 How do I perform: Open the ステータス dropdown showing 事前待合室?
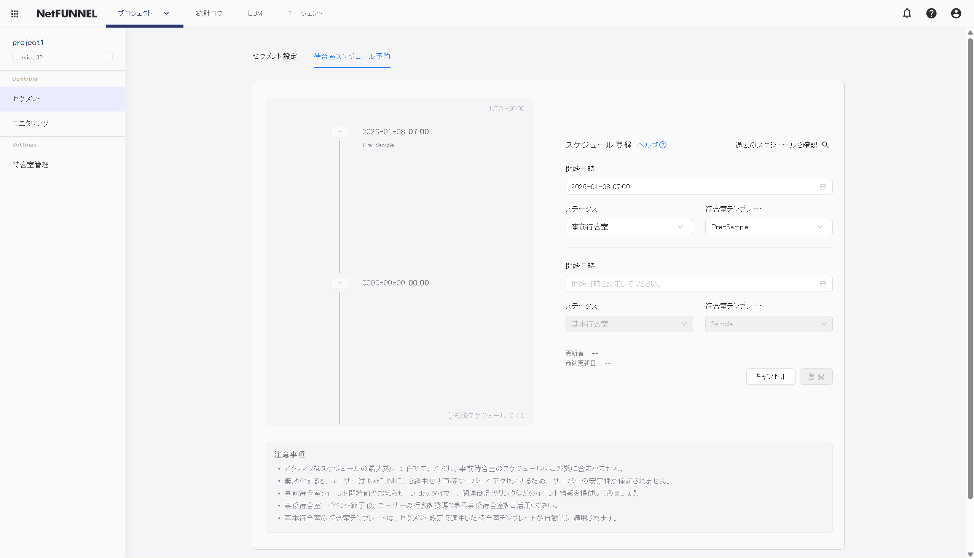click(628, 226)
